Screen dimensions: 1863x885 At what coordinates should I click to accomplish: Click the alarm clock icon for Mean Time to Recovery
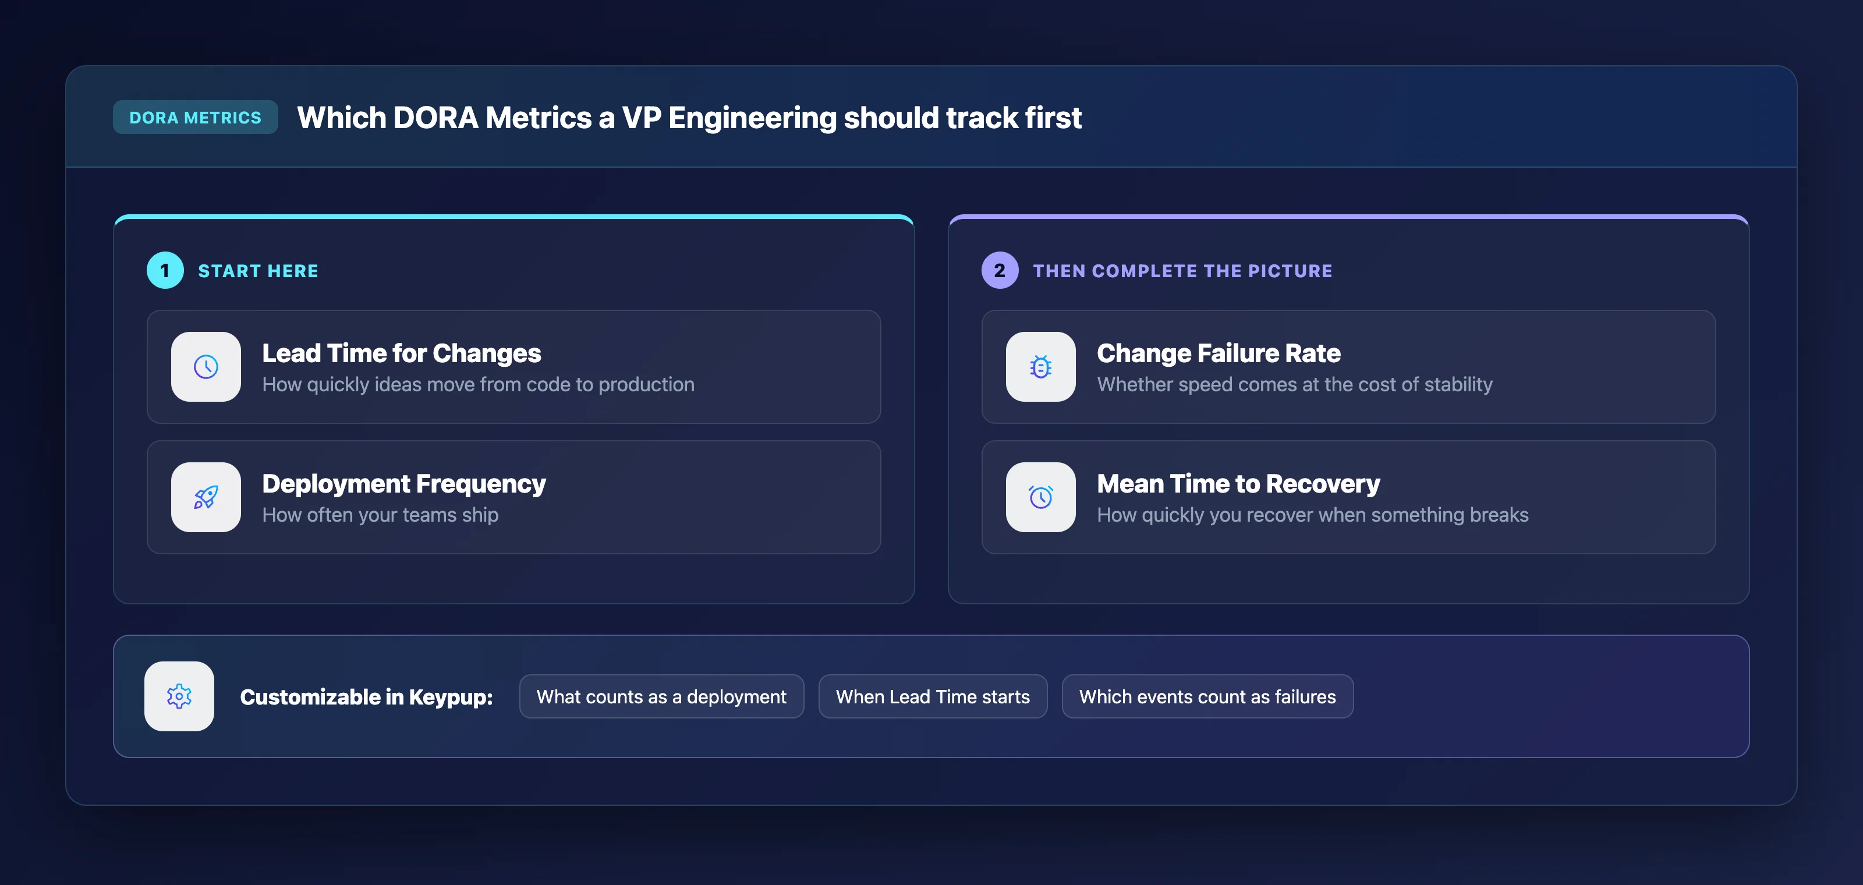pos(1041,497)
